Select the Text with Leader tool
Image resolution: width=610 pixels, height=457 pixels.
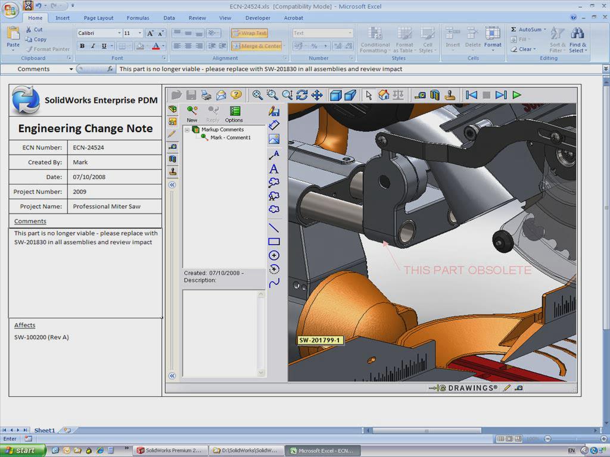[x=274, y=155]
